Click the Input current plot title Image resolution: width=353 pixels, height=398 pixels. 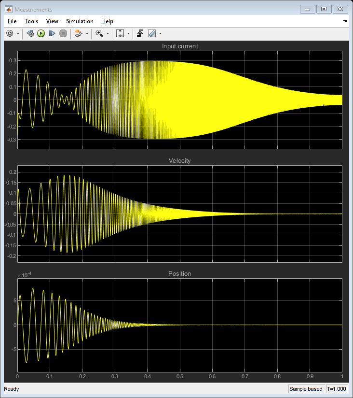[x=179, y=46]
